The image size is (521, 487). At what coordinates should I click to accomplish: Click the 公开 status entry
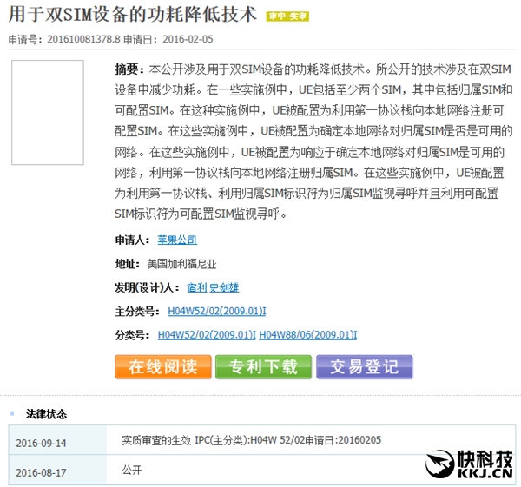point(131,470)
